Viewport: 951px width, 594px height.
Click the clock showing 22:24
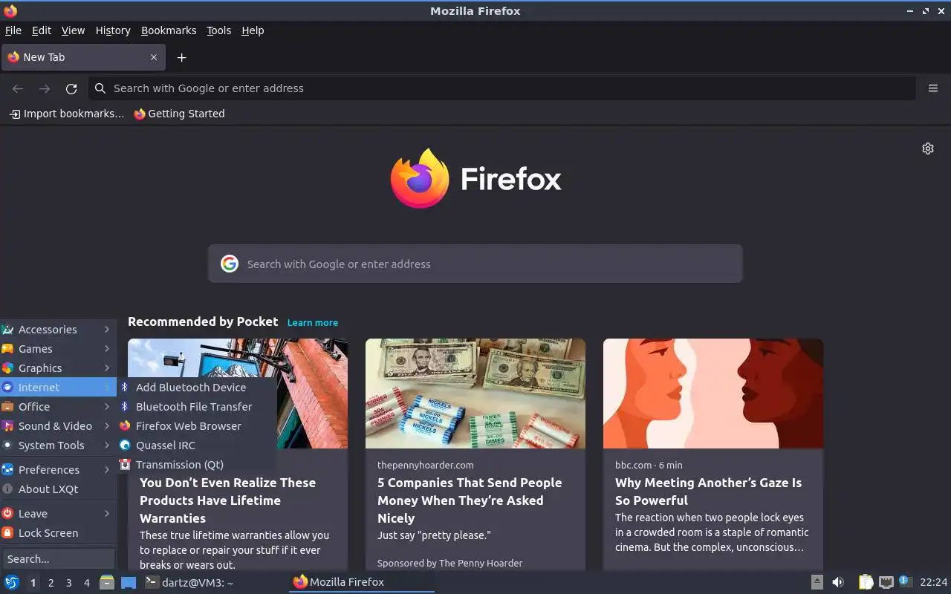coord(934,582)
